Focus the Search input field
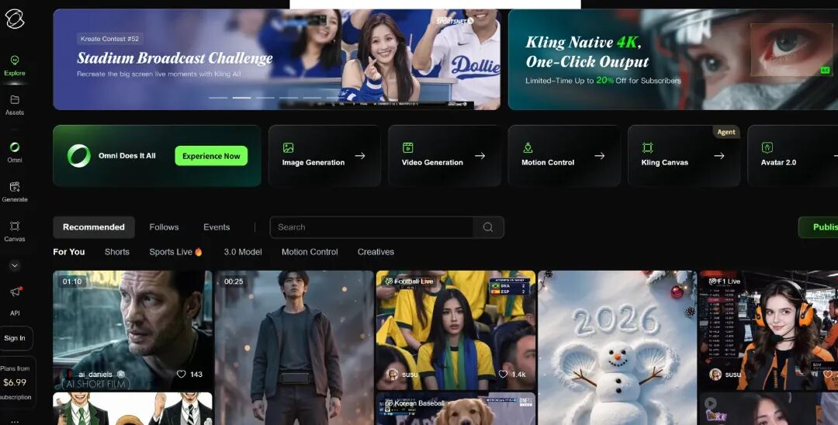 [x=371, y=227]
